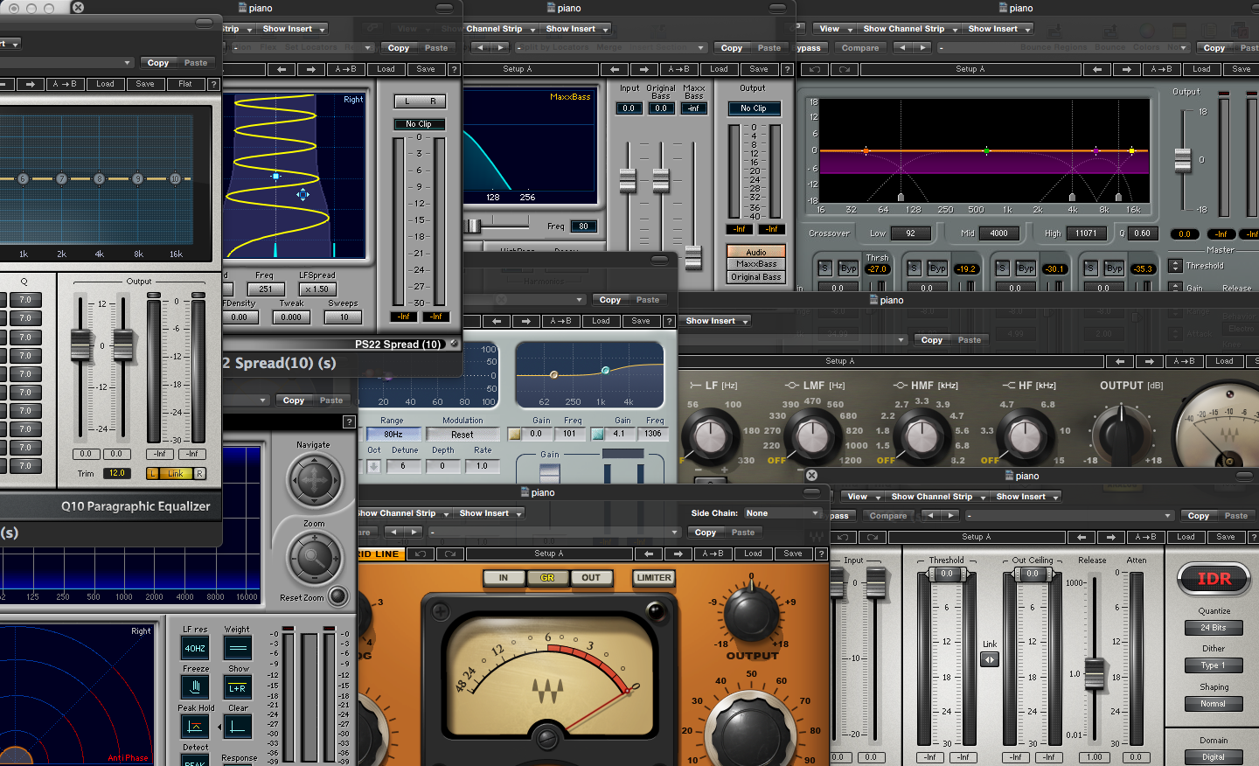Click the Clear icon in the analyzer
This screenshot has height=766, width=1259.
tap(238, 727)
